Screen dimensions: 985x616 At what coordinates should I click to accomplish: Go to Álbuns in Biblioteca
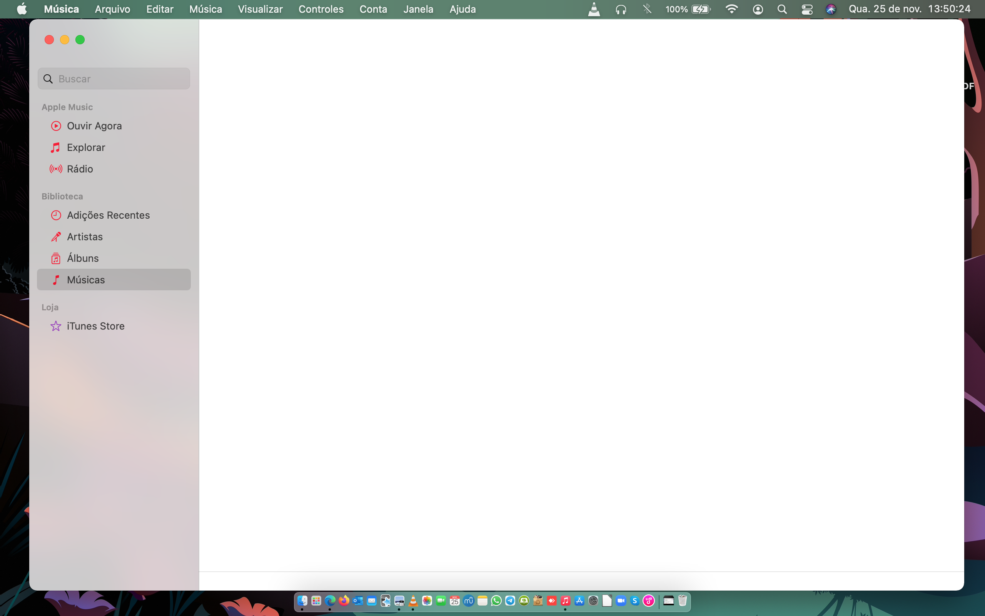click(x=83, y=258)
